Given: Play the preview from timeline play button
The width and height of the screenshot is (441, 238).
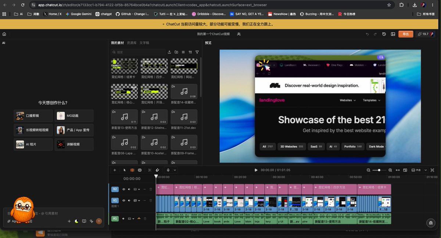Looking at the screenshot, I should (256, 170).
